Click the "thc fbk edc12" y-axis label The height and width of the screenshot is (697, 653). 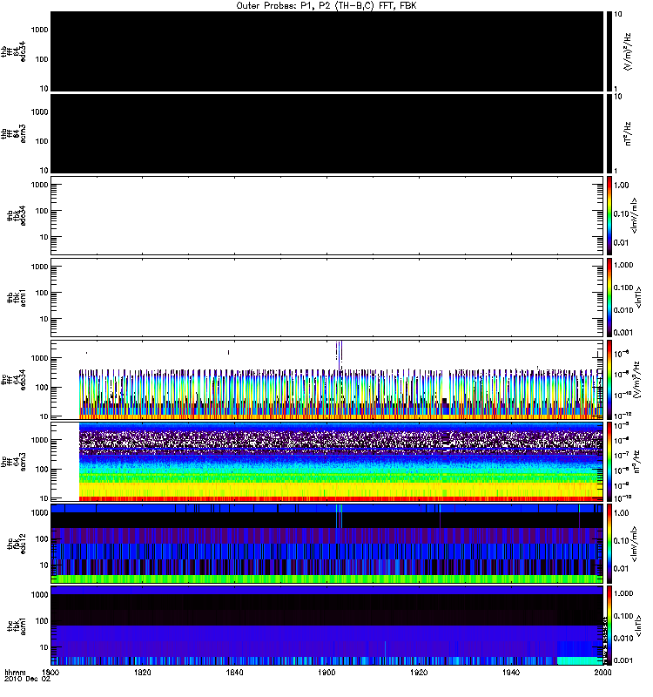click(17, 544)
